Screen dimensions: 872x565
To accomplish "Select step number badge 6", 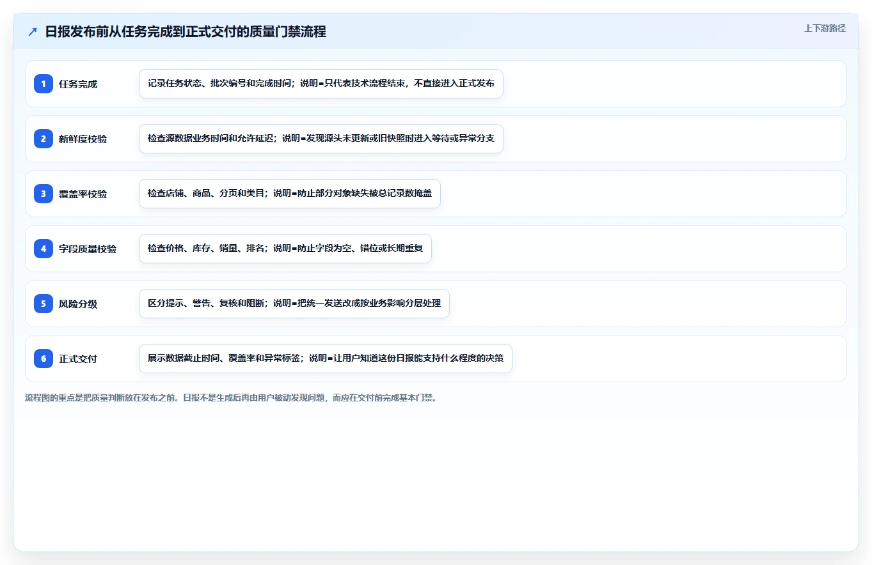I will [x=44, y=358].
